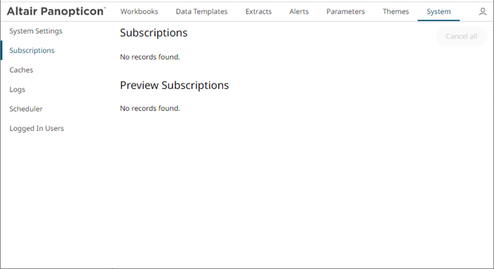Show the Logged In Users page

[37, 128]
